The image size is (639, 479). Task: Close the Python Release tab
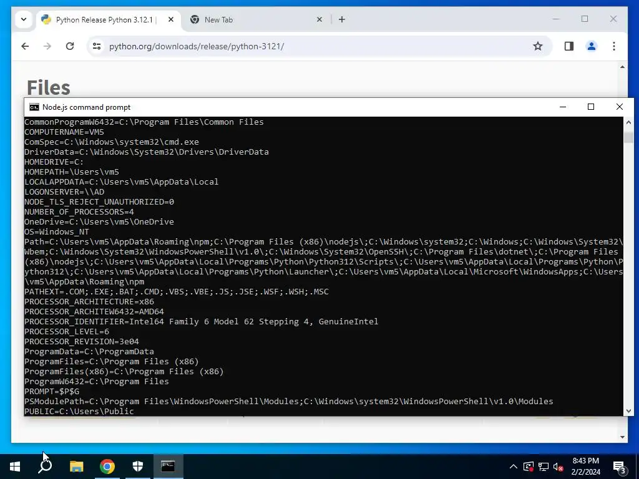(x=171, y=19)
